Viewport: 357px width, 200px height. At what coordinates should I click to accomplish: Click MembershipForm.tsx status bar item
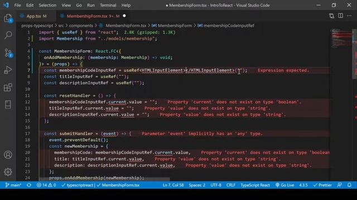tap(118, 185)
